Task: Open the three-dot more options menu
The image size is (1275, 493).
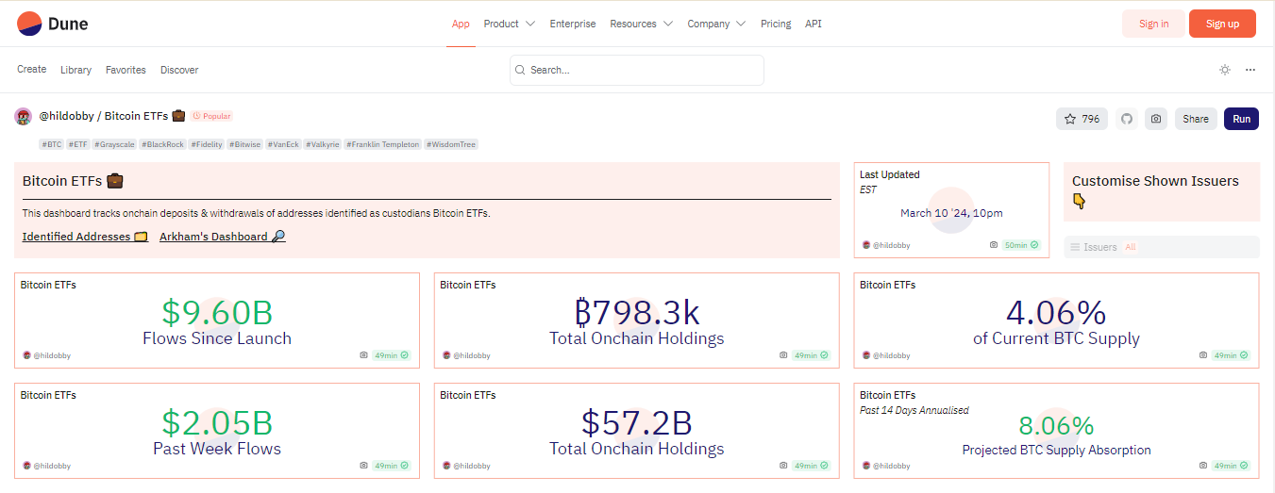Action: tap(1250, 70)
